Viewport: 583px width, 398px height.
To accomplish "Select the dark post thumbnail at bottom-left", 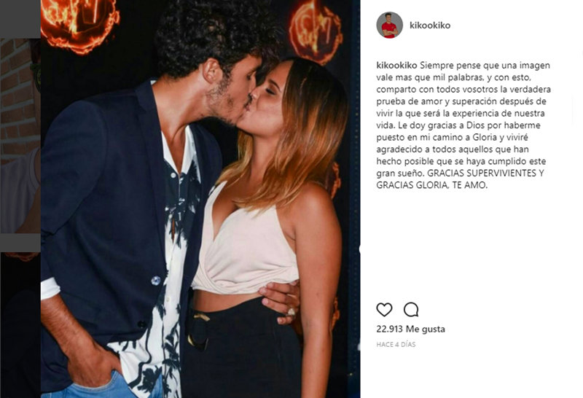I will 20,325.
